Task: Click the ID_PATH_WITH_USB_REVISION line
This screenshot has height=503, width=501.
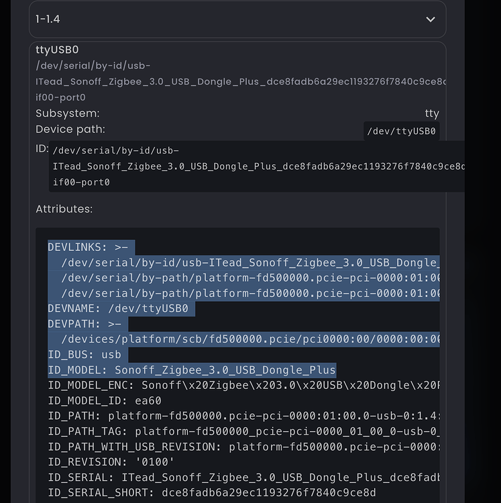Action: pos(243,447)
